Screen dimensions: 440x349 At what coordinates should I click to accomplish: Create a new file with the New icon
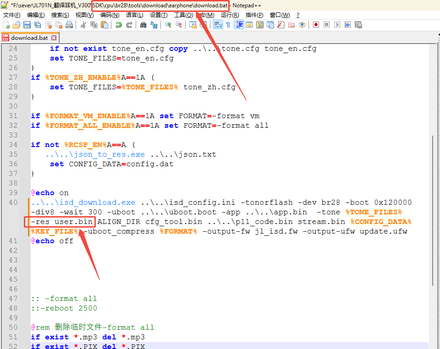point(6,25)
